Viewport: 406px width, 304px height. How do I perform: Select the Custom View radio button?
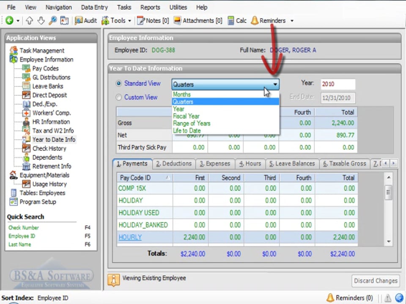tap(119, 97)
